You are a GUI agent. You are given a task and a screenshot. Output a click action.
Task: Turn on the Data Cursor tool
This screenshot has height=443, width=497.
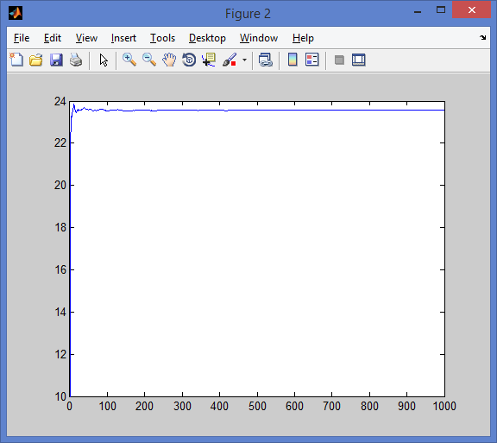point(209,60)
